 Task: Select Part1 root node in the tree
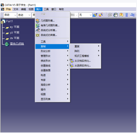click(9, 21)
